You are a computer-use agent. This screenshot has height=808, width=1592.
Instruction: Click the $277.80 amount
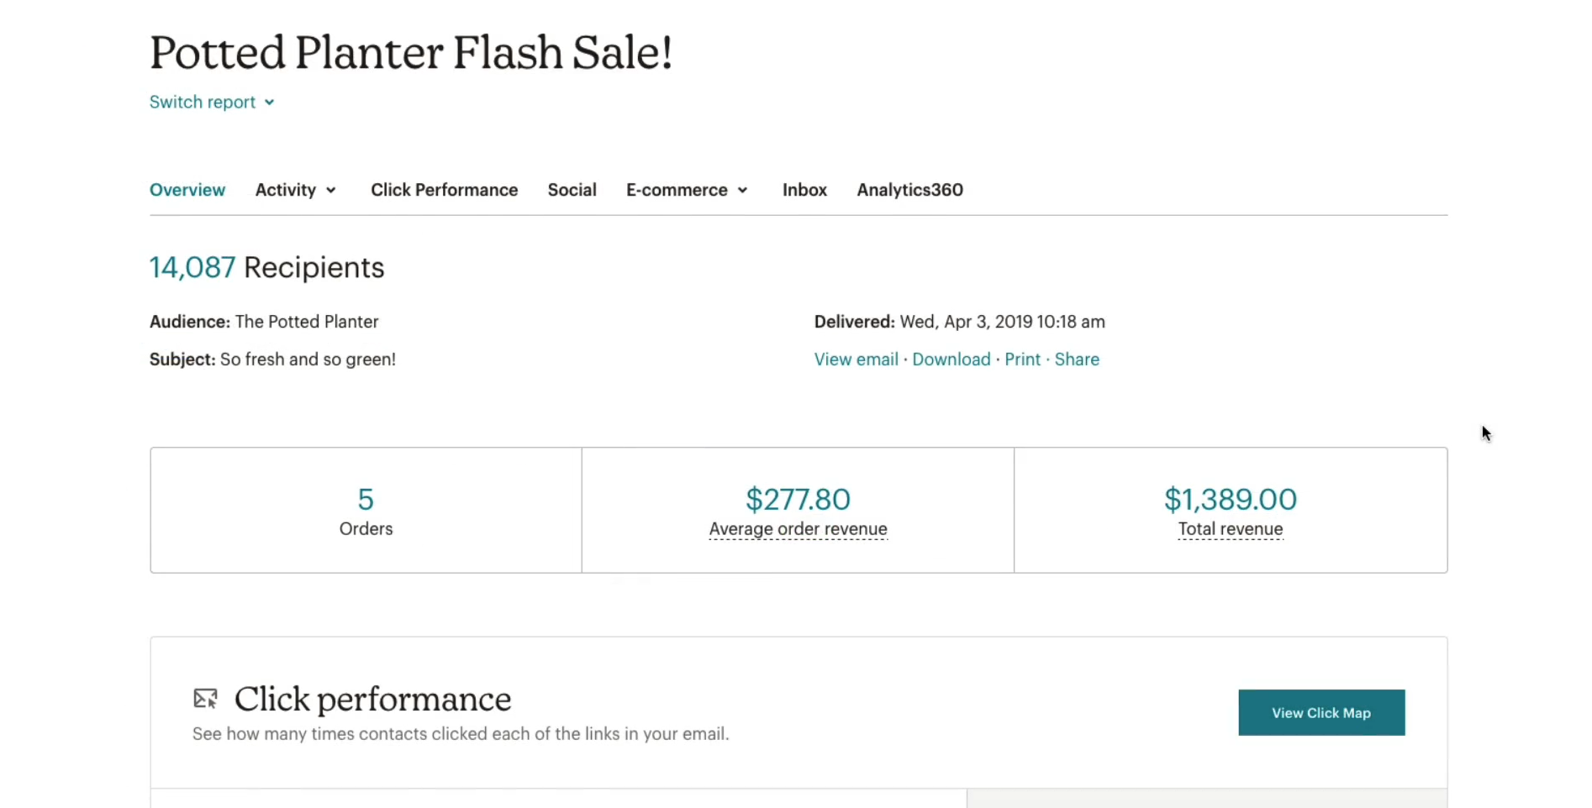click(798, 500)
